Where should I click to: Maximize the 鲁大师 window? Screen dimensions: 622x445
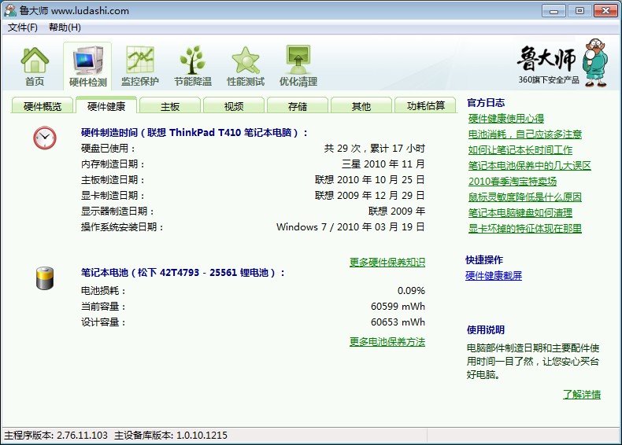point(579,11)
